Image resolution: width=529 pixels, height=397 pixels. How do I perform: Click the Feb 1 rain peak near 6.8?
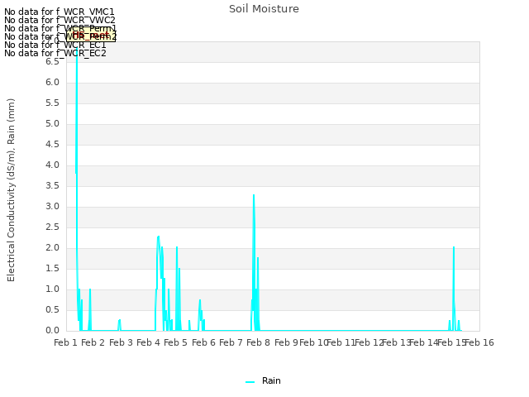click(x=77, y=49)
